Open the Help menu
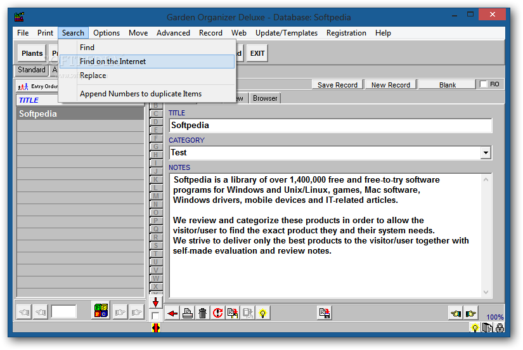Screen dimensions: 523x350 383,33
